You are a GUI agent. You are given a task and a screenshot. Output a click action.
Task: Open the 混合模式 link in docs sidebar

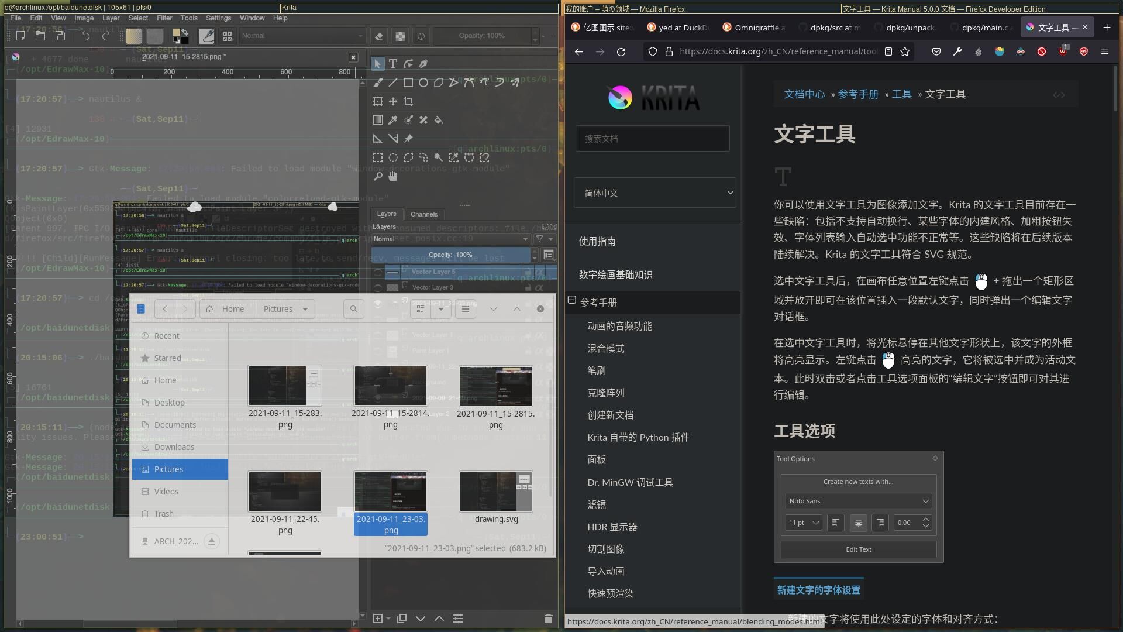[606, 348]
